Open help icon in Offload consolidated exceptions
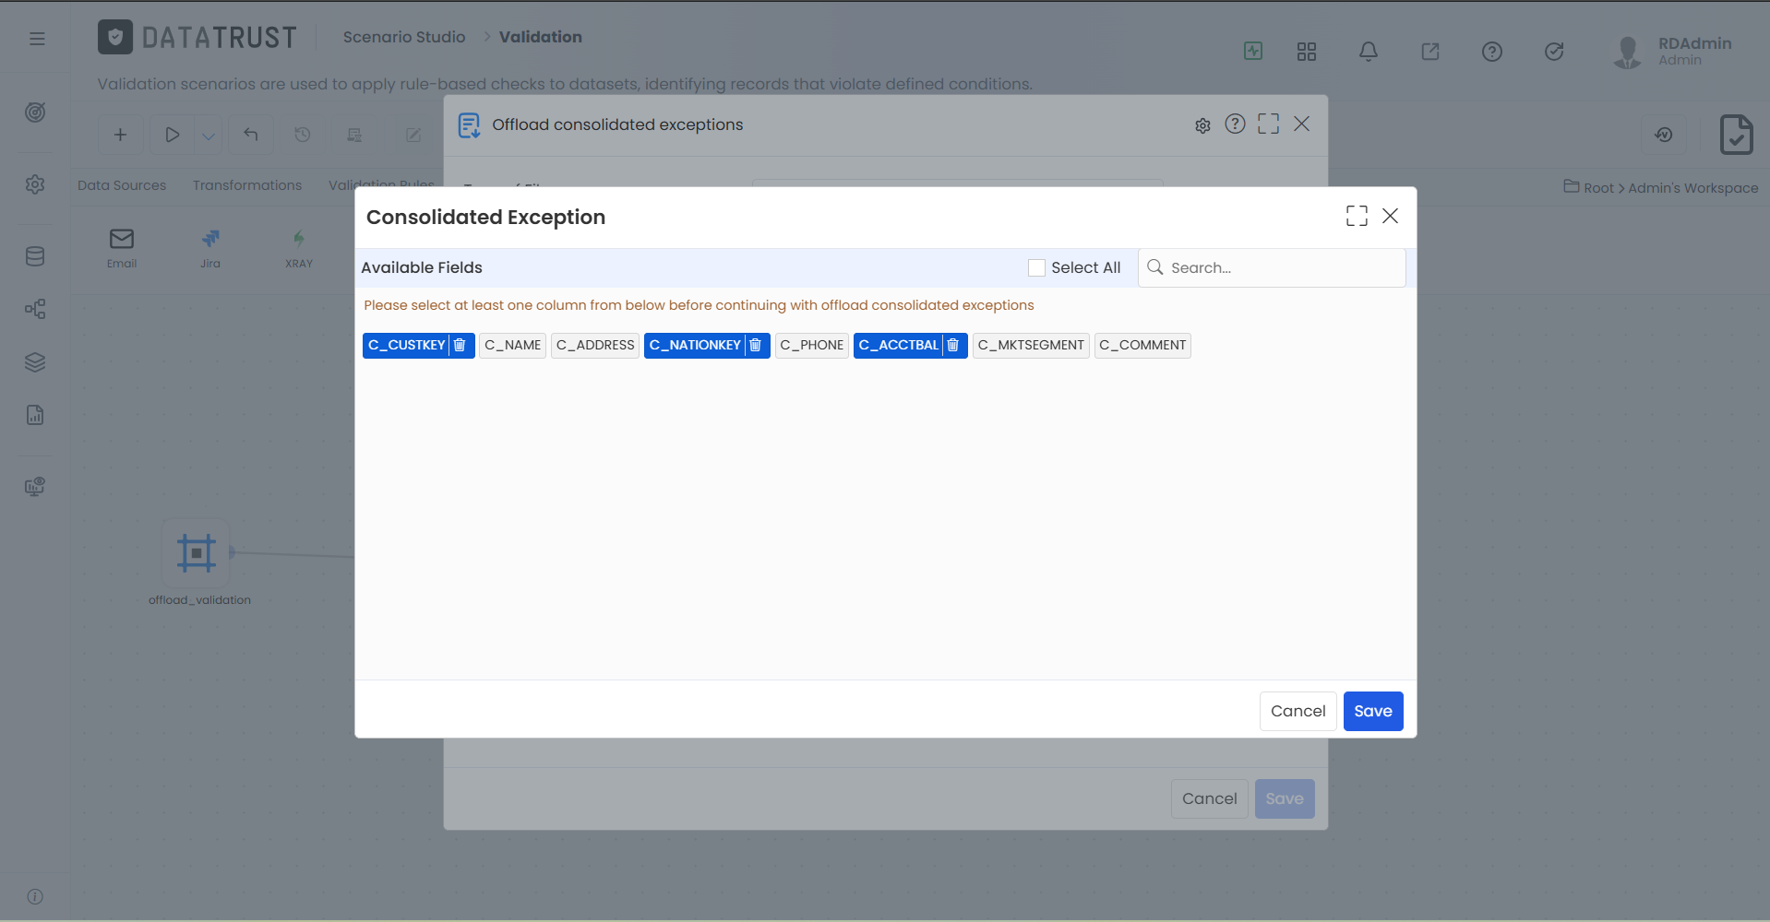 tap(1235, 124)
